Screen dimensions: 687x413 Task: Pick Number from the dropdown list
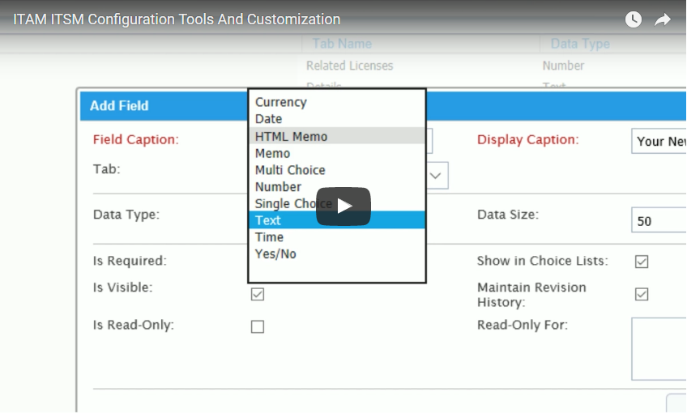point(278,187)
